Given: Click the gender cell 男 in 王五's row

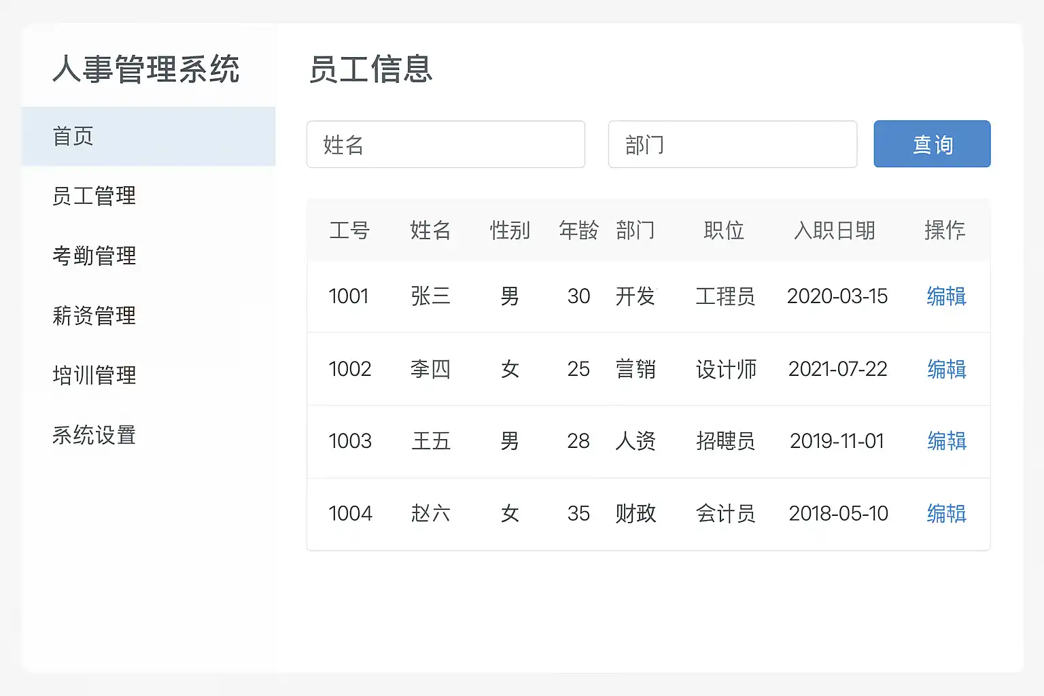Looking at the screenshot, I should click(510, 441).
